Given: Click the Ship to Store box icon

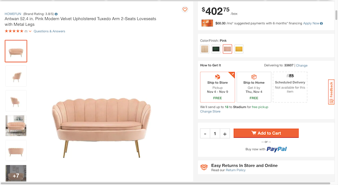Looking at the screenshot, I should coord(217,77).
